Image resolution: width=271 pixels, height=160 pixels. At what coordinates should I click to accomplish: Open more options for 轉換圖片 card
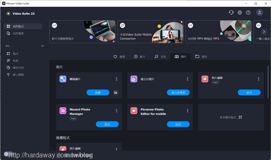click(x=116, y=79)
